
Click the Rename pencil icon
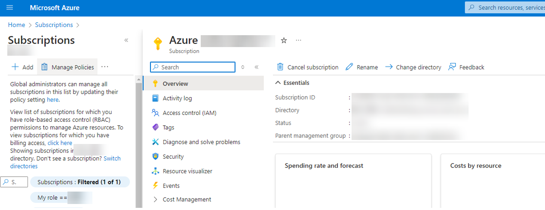349,67
